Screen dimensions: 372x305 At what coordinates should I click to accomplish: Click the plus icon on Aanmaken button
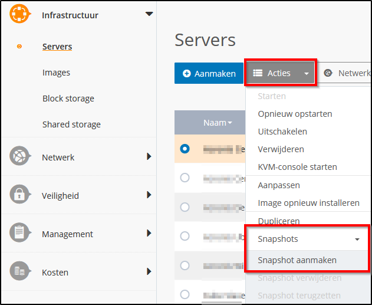click(x=187, y=74)
